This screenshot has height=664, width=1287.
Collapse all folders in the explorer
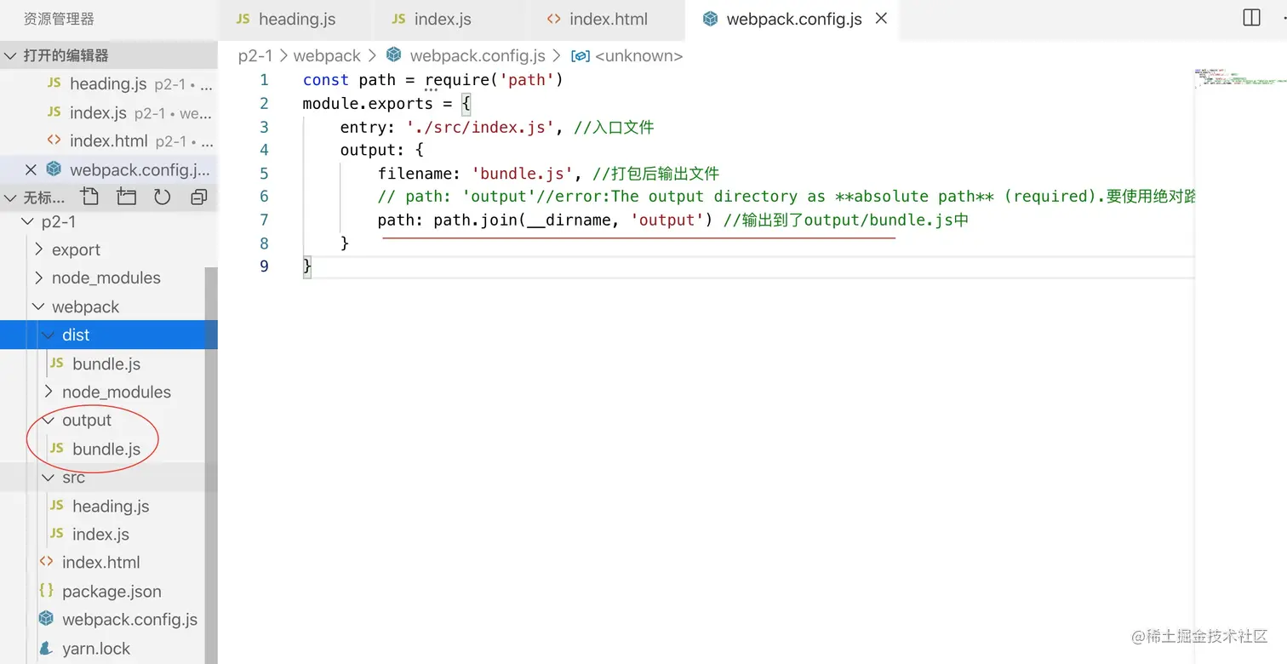pyautogui.click(x=199, y=197)
